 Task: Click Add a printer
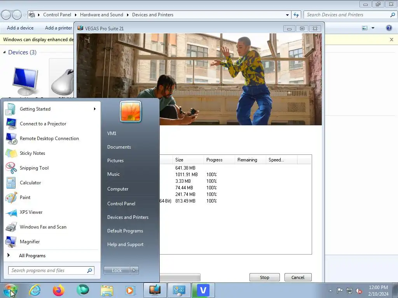click(58, 28)
